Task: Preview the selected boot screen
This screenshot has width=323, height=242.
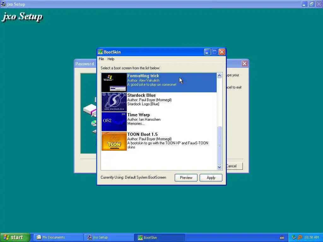Action: click(x=186, y=178)
